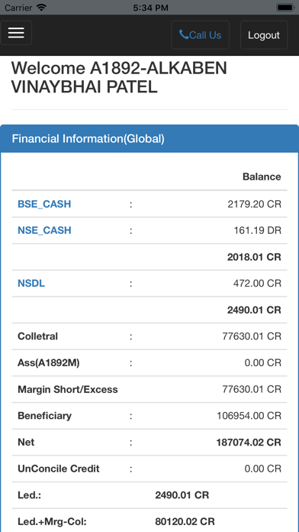This screenshot has width=299, height=532.
Task: Select the Led.+Mrg-Col value 80120.02 CR
Action: point(185,522)
